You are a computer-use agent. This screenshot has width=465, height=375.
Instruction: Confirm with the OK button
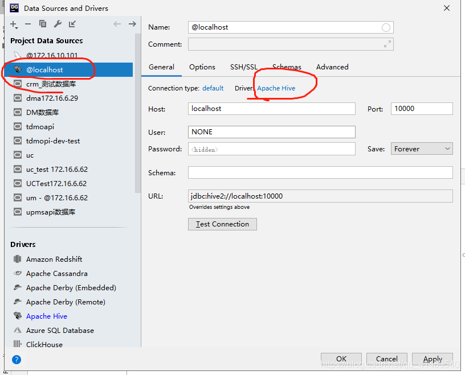[x=341, y=359]
